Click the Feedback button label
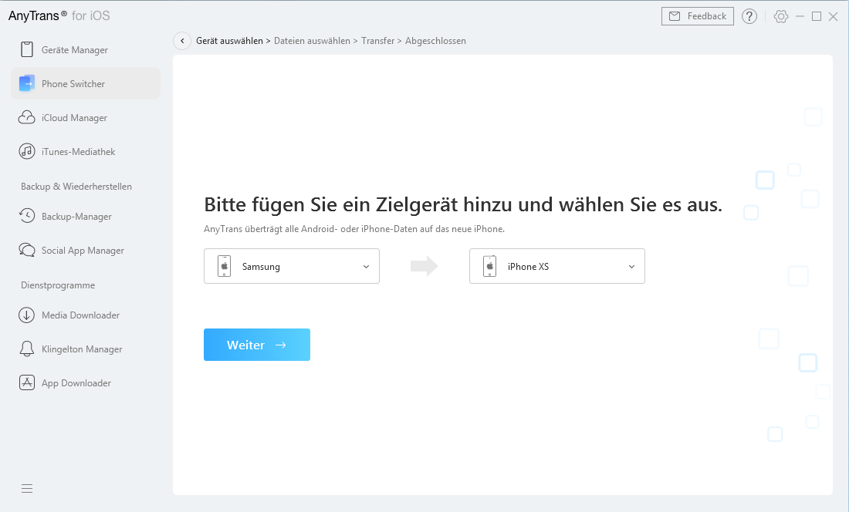This screenshot has height=512, width=849. pyautogui.click(x=706, y=16)
